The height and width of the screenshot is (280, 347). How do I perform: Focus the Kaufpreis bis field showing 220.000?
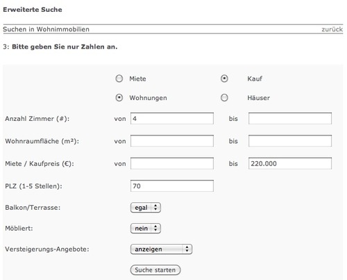[x=290, y=163]
